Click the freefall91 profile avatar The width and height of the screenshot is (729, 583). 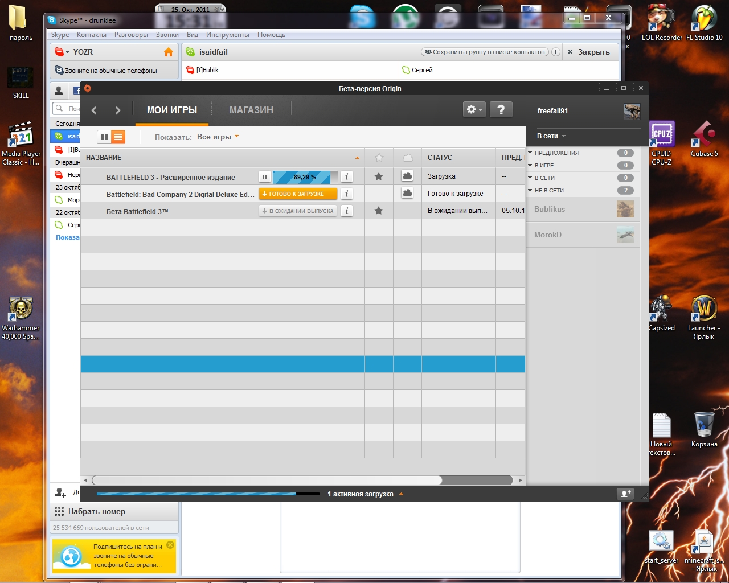[632, 111]
